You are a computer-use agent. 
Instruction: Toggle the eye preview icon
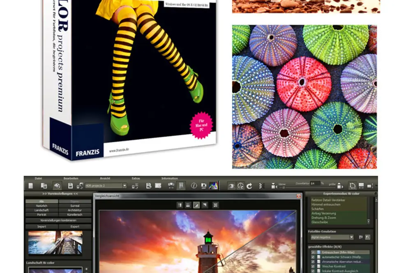(x=231, y=186)
